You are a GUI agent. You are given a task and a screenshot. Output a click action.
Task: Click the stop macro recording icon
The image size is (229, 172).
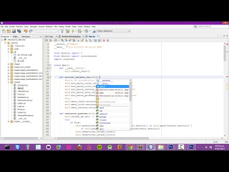tap(108, 41)
